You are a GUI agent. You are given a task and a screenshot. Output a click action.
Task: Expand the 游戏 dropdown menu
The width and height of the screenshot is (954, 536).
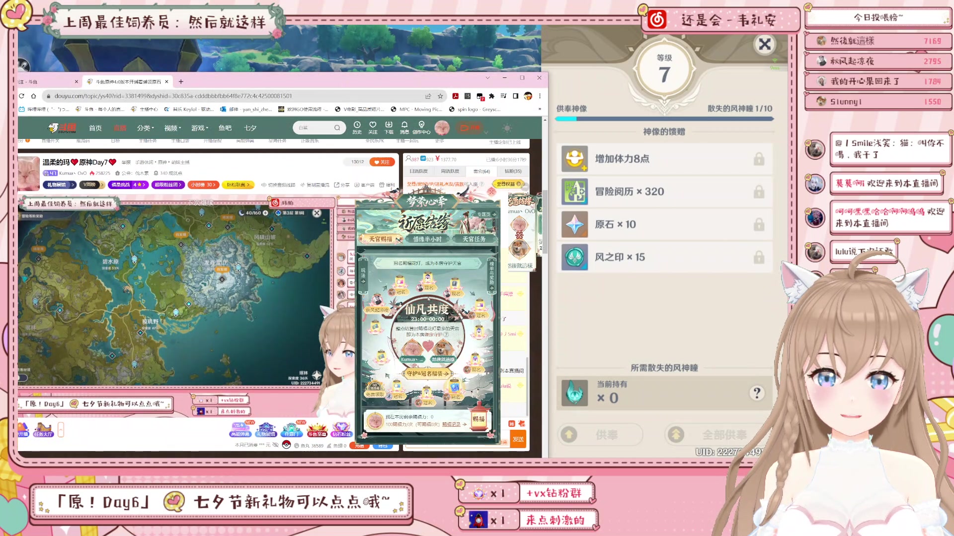200,128
